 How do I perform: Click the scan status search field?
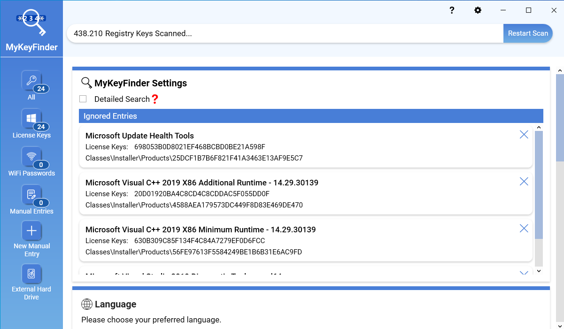285,33
